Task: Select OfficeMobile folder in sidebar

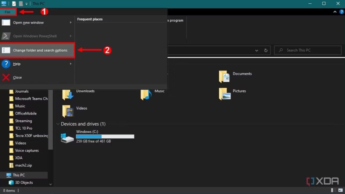Action: (26, 114)
